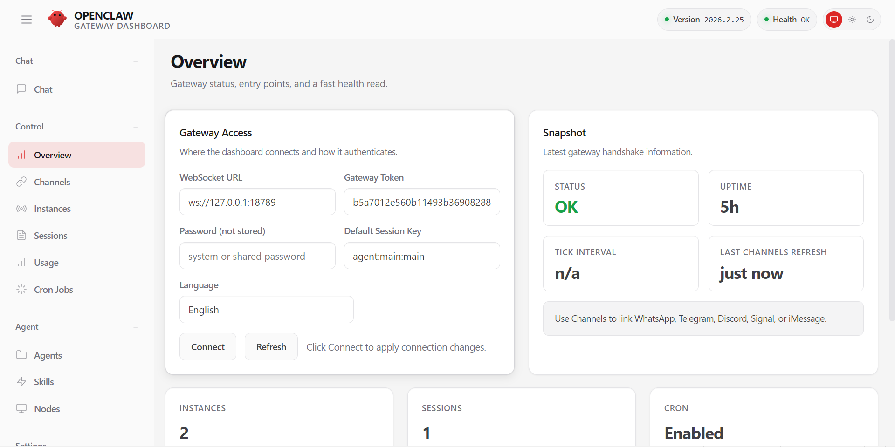Open the Chat page
The height and width of the screenshot is (447, 895).
[x=77, y=89]
